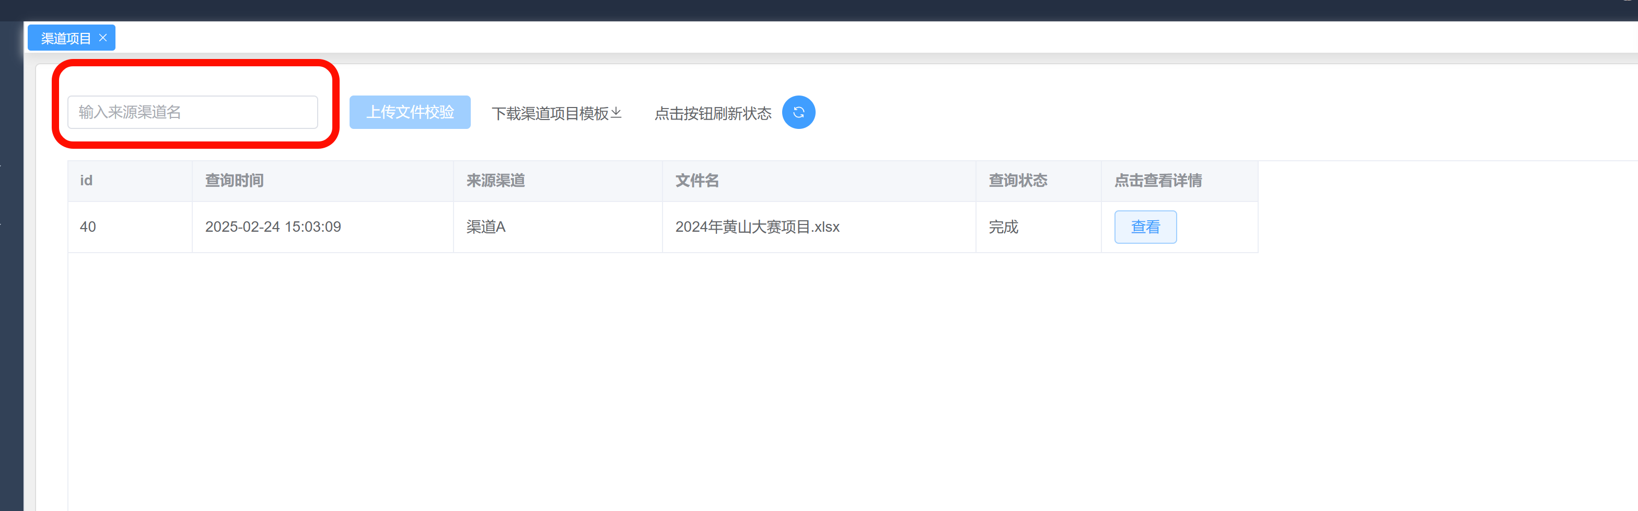This screenshot has height=511, width=1638.
Task: Switch to the 渠道项目 tab
Action: pos(65,38)
